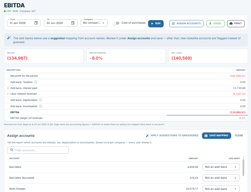Click the ADD-BACK column header
This screenshot has width=251, height=192.
click(234, 159)
